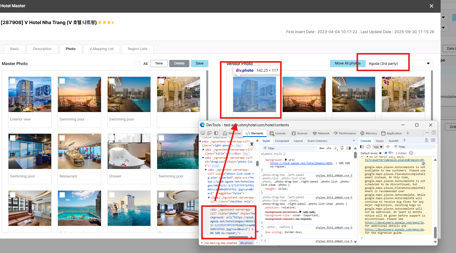Check the Shower photo checkbox

click(112, 138)
